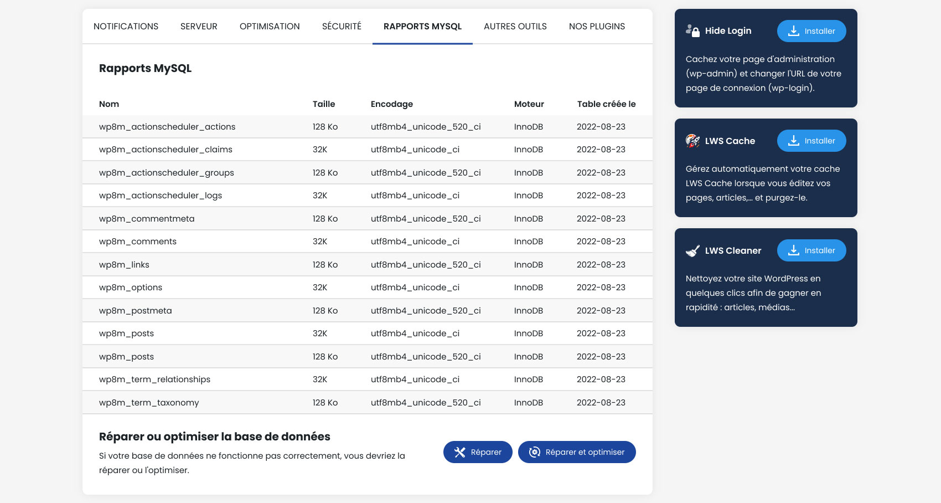The width and height of the screenshot is (941, 503).
Task: Click the Réparer button
Action: 478,452
